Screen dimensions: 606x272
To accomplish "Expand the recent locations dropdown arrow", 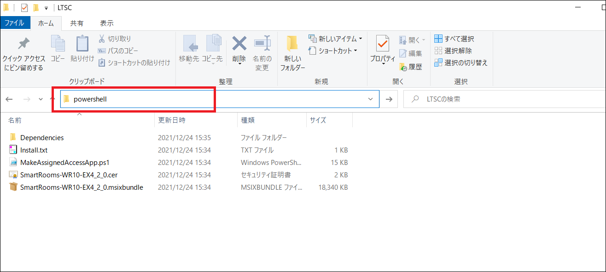I will 41,99.
